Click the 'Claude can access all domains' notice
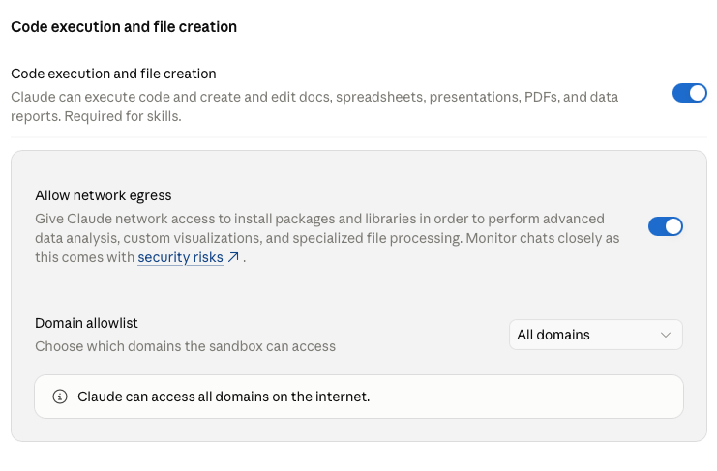The height and width of the screenshot is (471, 717). click(224, 397)
